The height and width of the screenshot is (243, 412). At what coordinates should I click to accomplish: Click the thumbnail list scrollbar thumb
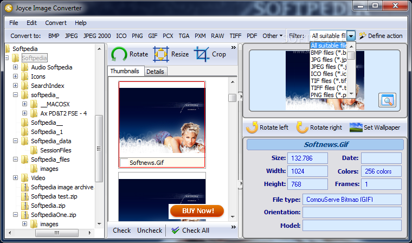[232, 98]
